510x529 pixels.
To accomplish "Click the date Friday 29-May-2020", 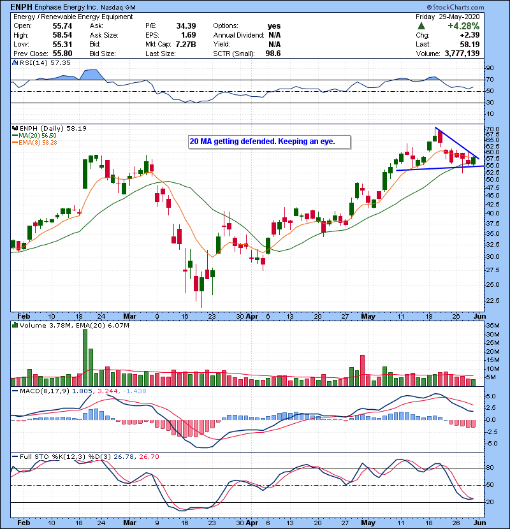I will (448, 17).
